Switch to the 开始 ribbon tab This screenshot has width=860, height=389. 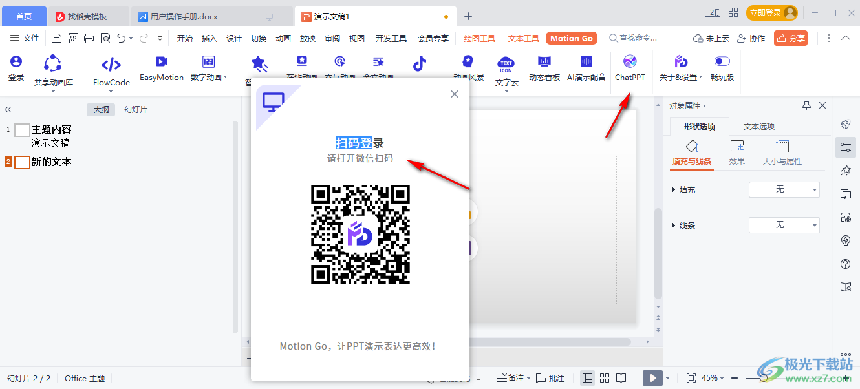click(185, 38)
